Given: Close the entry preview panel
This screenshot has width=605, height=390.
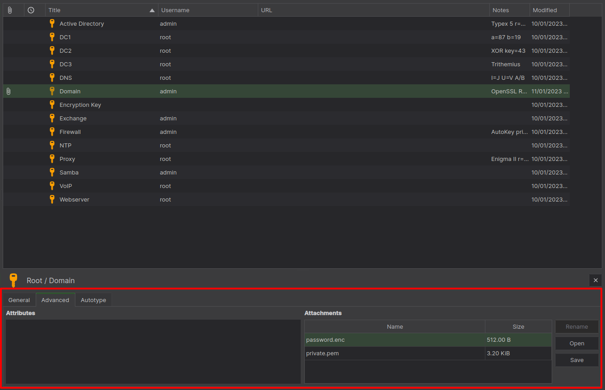Looking at the screenshot, I should (595, 280).
